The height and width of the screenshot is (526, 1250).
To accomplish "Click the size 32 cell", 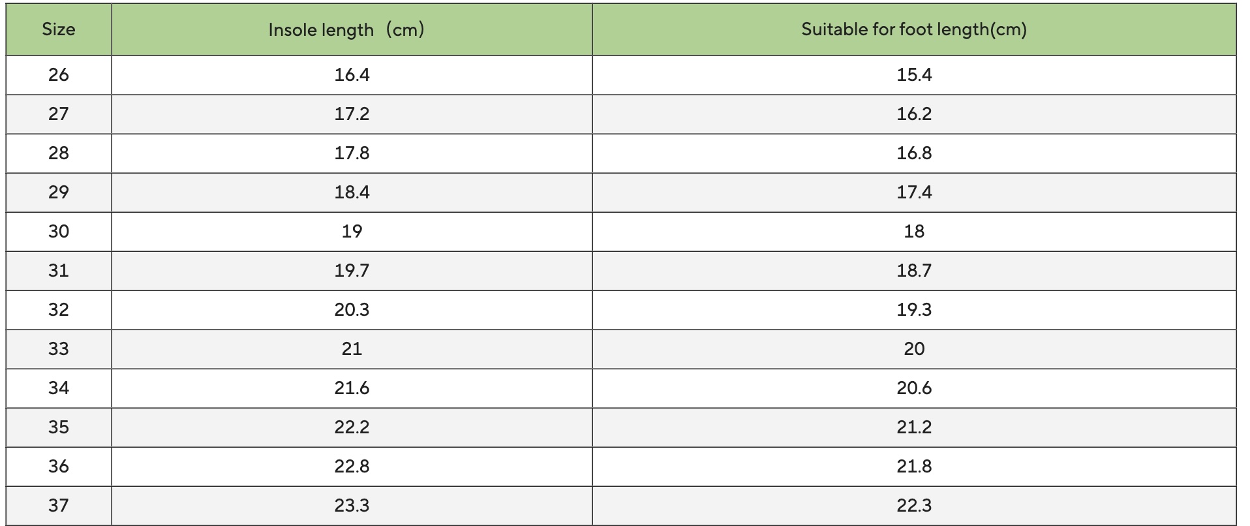I will pos(59,310).
